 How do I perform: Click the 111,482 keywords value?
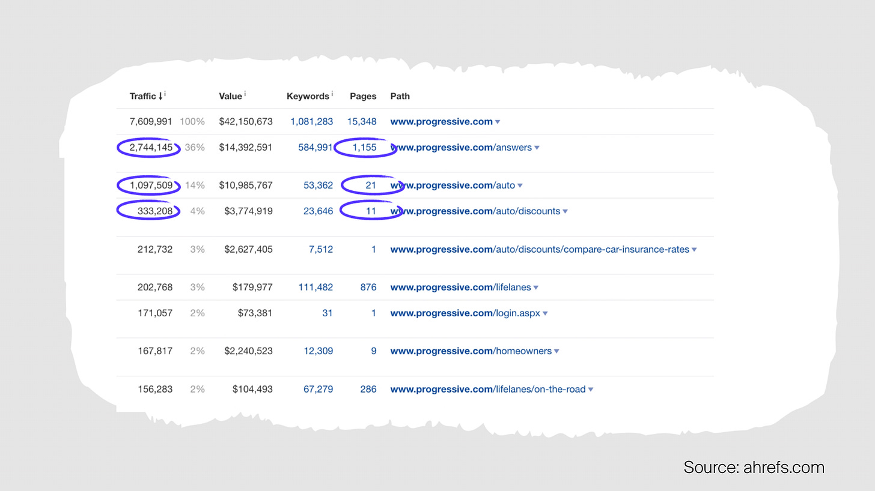point(316,287)
